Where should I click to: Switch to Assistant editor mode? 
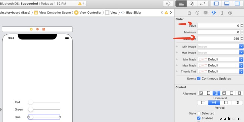coord(192,4)
